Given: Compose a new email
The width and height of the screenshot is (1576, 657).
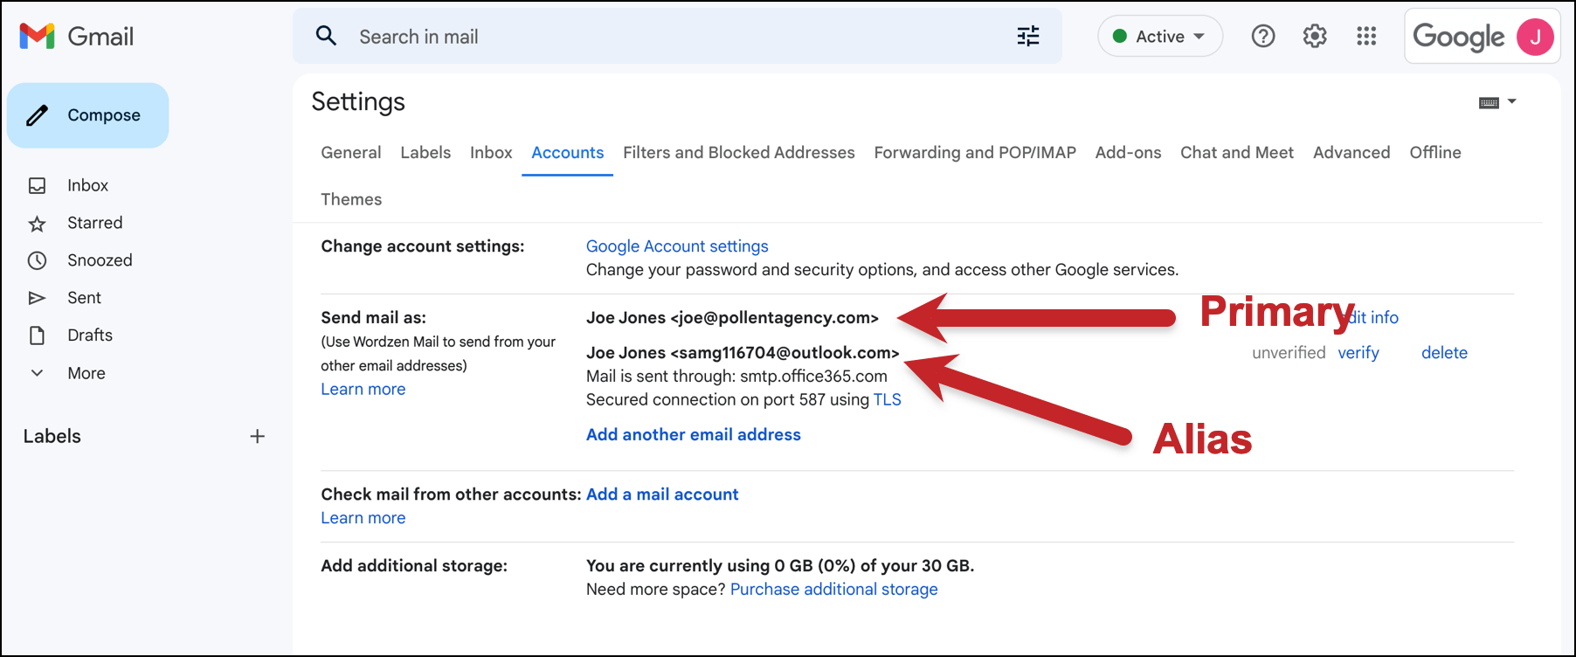Looking at the screenshot, I should pyautogui.click(x=87, y=115).
